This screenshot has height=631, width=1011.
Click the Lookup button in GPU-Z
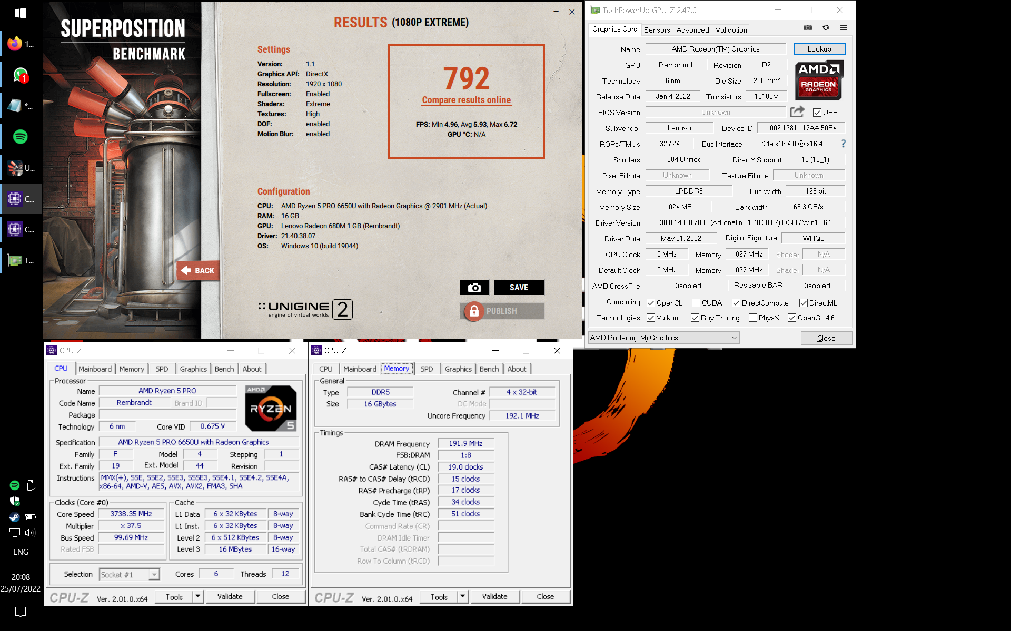click(x=819, y=49)
